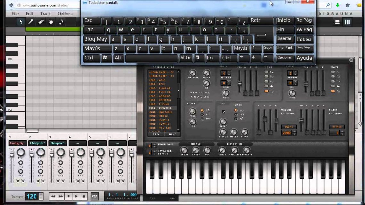Open the Track menu
Viewport: 365px width, 205px height.
point(45,14)
